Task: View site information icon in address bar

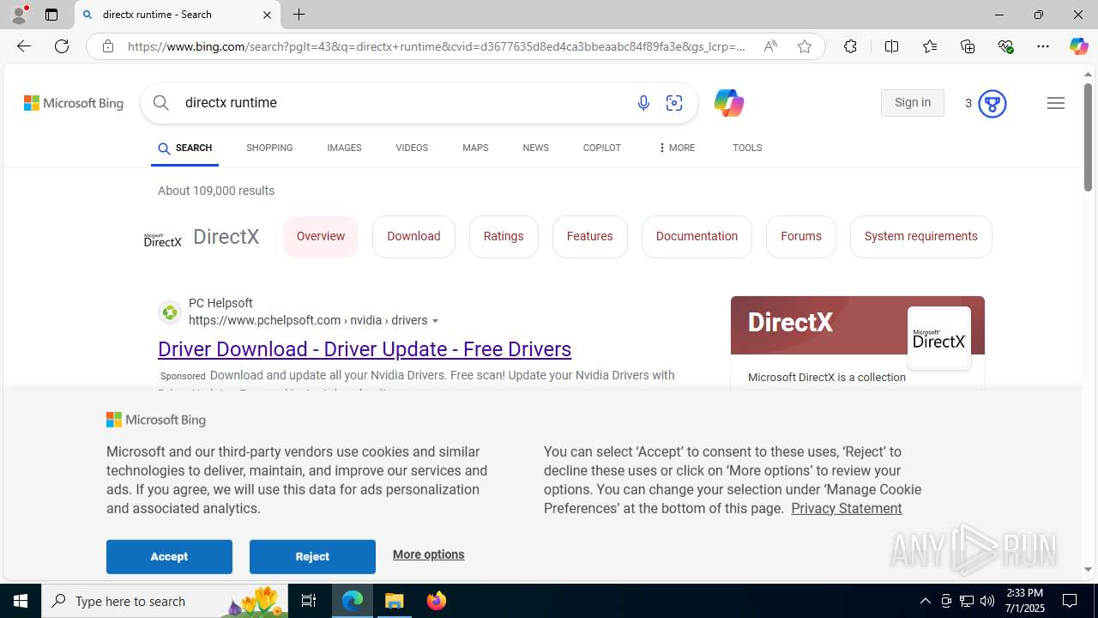Action: tap(107, 46)
